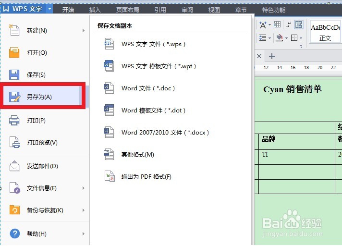This screenshot has height=246, width=342.
Task: Add a new document tab with plus
Action: tap(272, 56)
